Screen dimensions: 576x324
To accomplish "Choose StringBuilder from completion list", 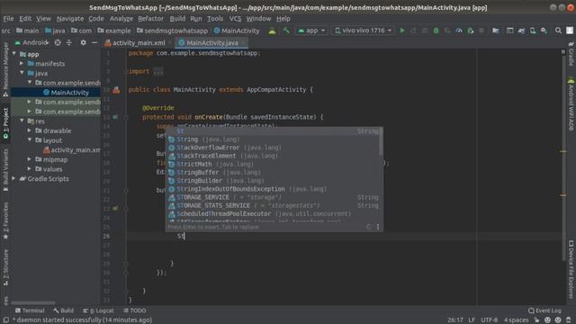I will [274, 180].
